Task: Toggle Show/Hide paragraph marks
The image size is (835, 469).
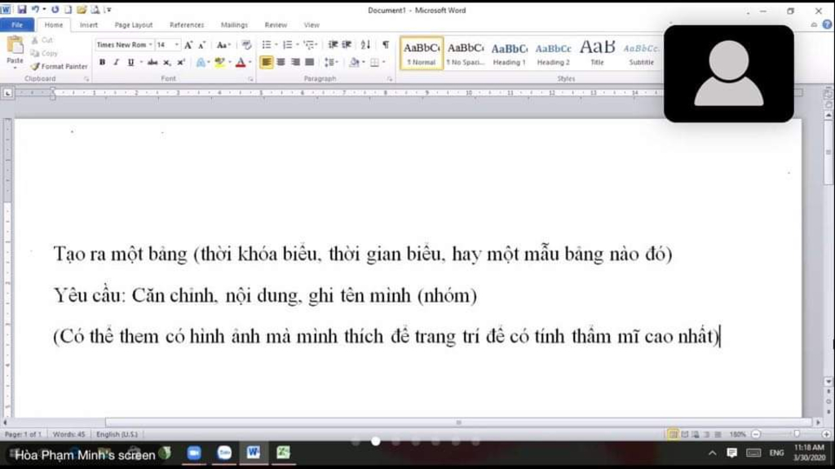Action: pyautogui.click(x=386, y=45)
